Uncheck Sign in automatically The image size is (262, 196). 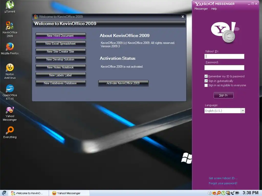[206, 81]
